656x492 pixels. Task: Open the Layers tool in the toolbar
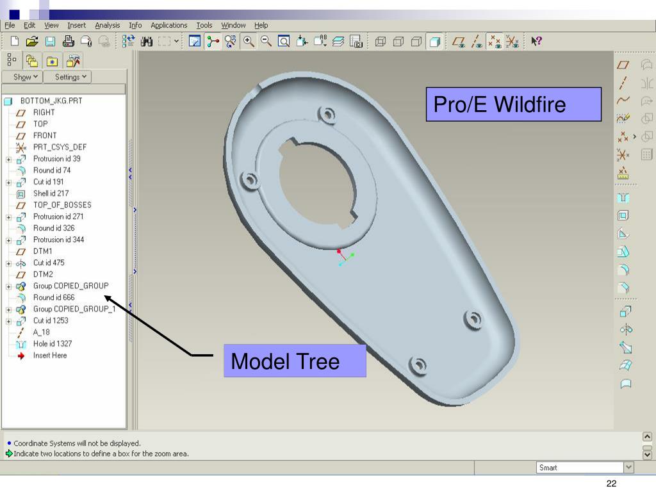coord(338,41)
